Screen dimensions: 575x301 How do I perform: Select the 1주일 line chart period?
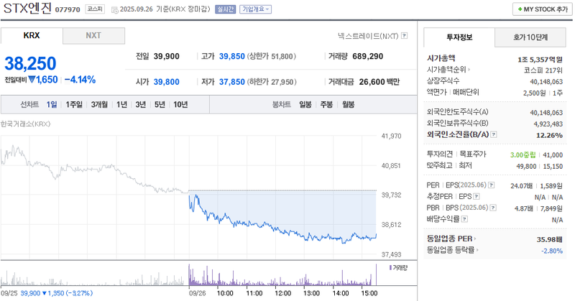click(74, 104)
